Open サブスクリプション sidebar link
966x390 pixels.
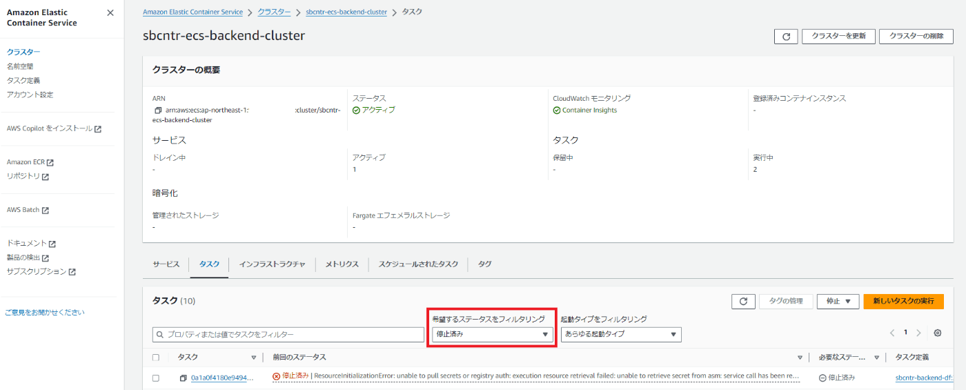coord(41,271)
